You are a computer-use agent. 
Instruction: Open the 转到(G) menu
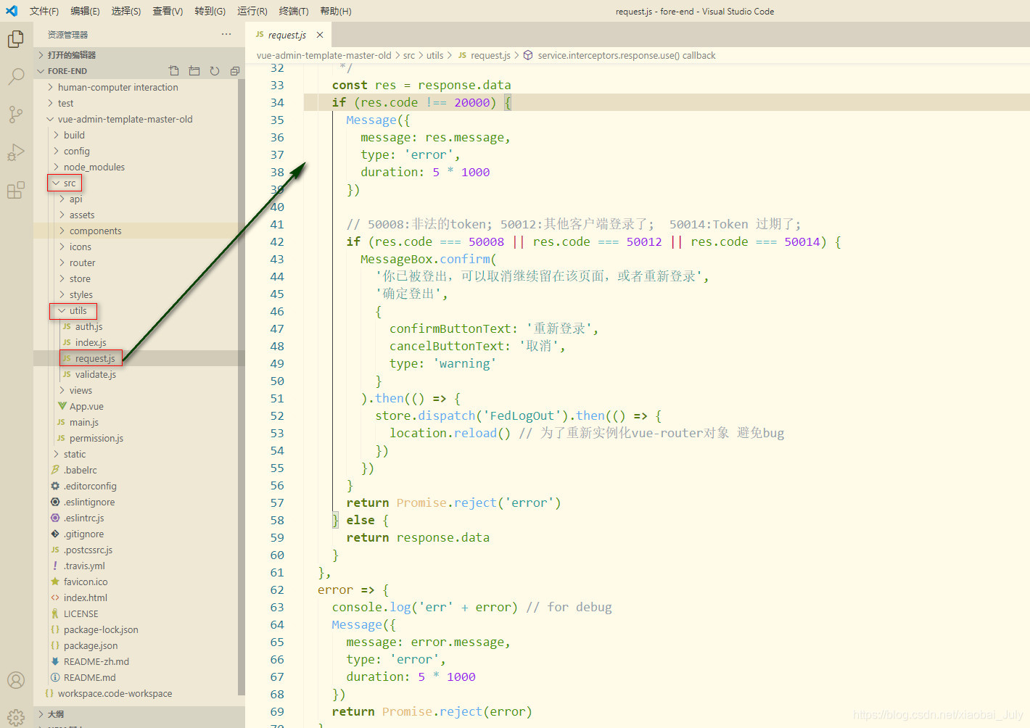click(210, 11)
